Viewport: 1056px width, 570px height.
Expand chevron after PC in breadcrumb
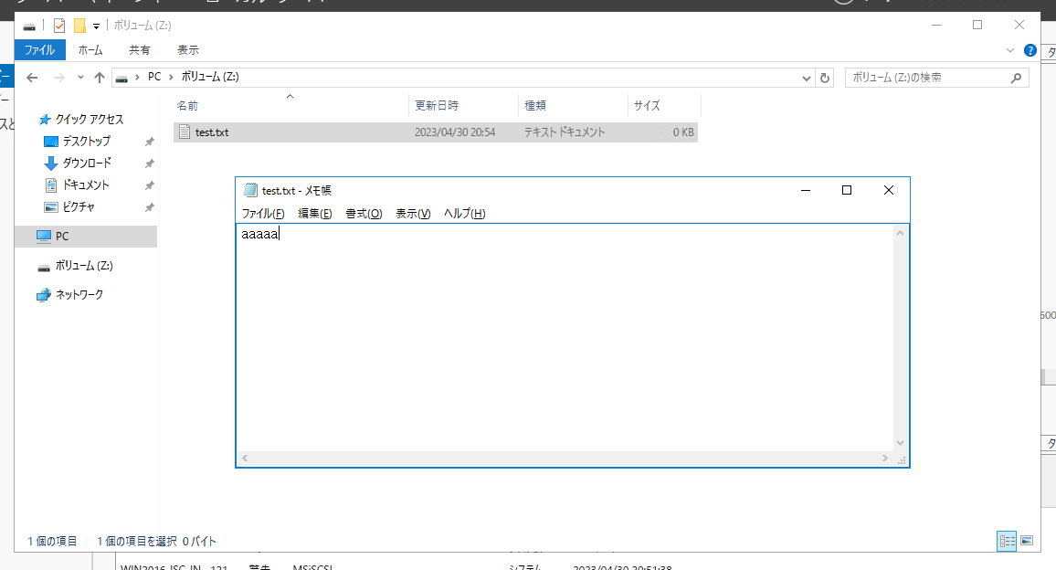[171, 77]
